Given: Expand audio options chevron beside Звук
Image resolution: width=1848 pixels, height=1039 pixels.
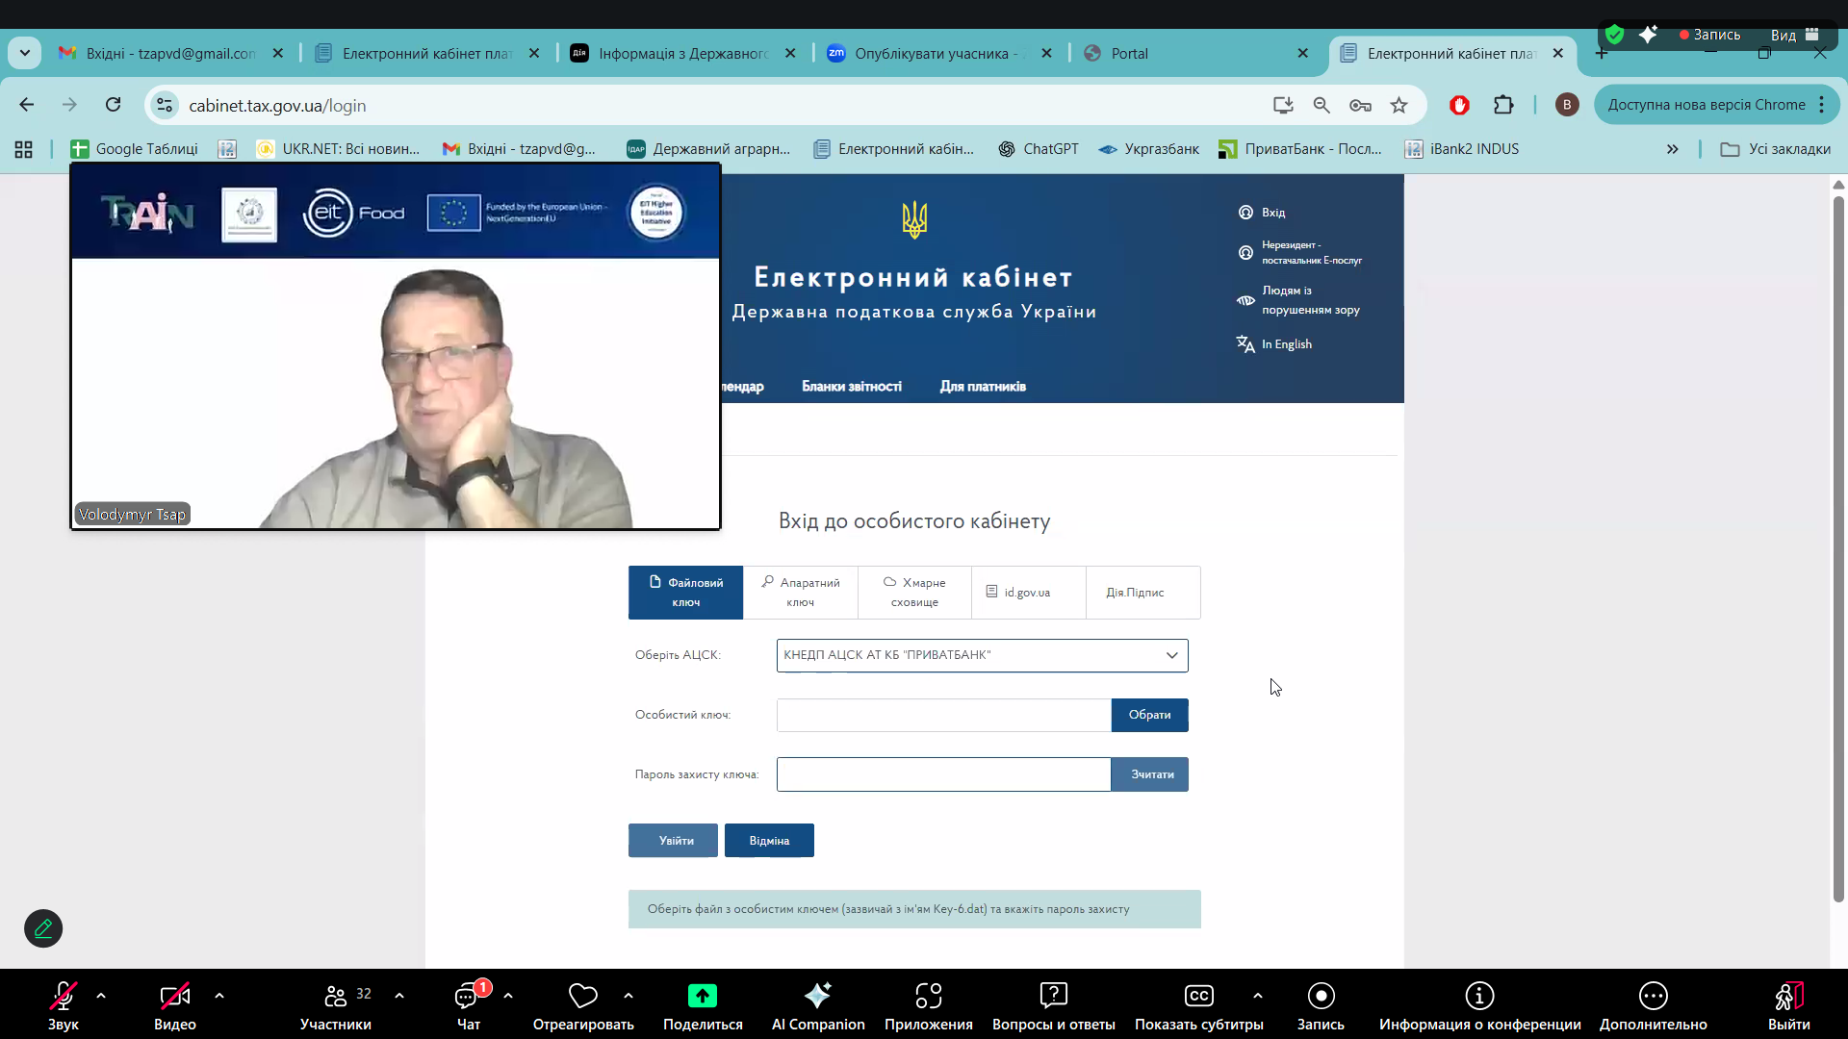Looking at the screenshot, I should point(101,995).
